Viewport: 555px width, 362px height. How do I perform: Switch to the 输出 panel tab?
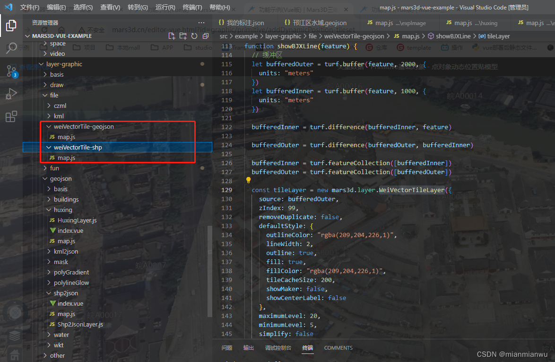(249, 347)
